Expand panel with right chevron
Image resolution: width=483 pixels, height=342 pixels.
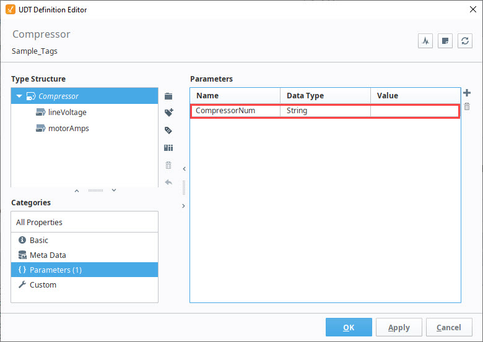tap(183, 206)
